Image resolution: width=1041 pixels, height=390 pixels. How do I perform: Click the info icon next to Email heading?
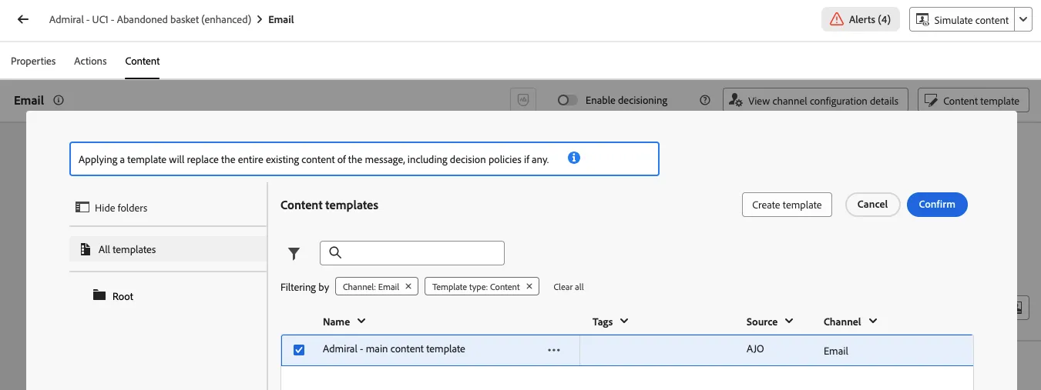[x=59, y=100]
